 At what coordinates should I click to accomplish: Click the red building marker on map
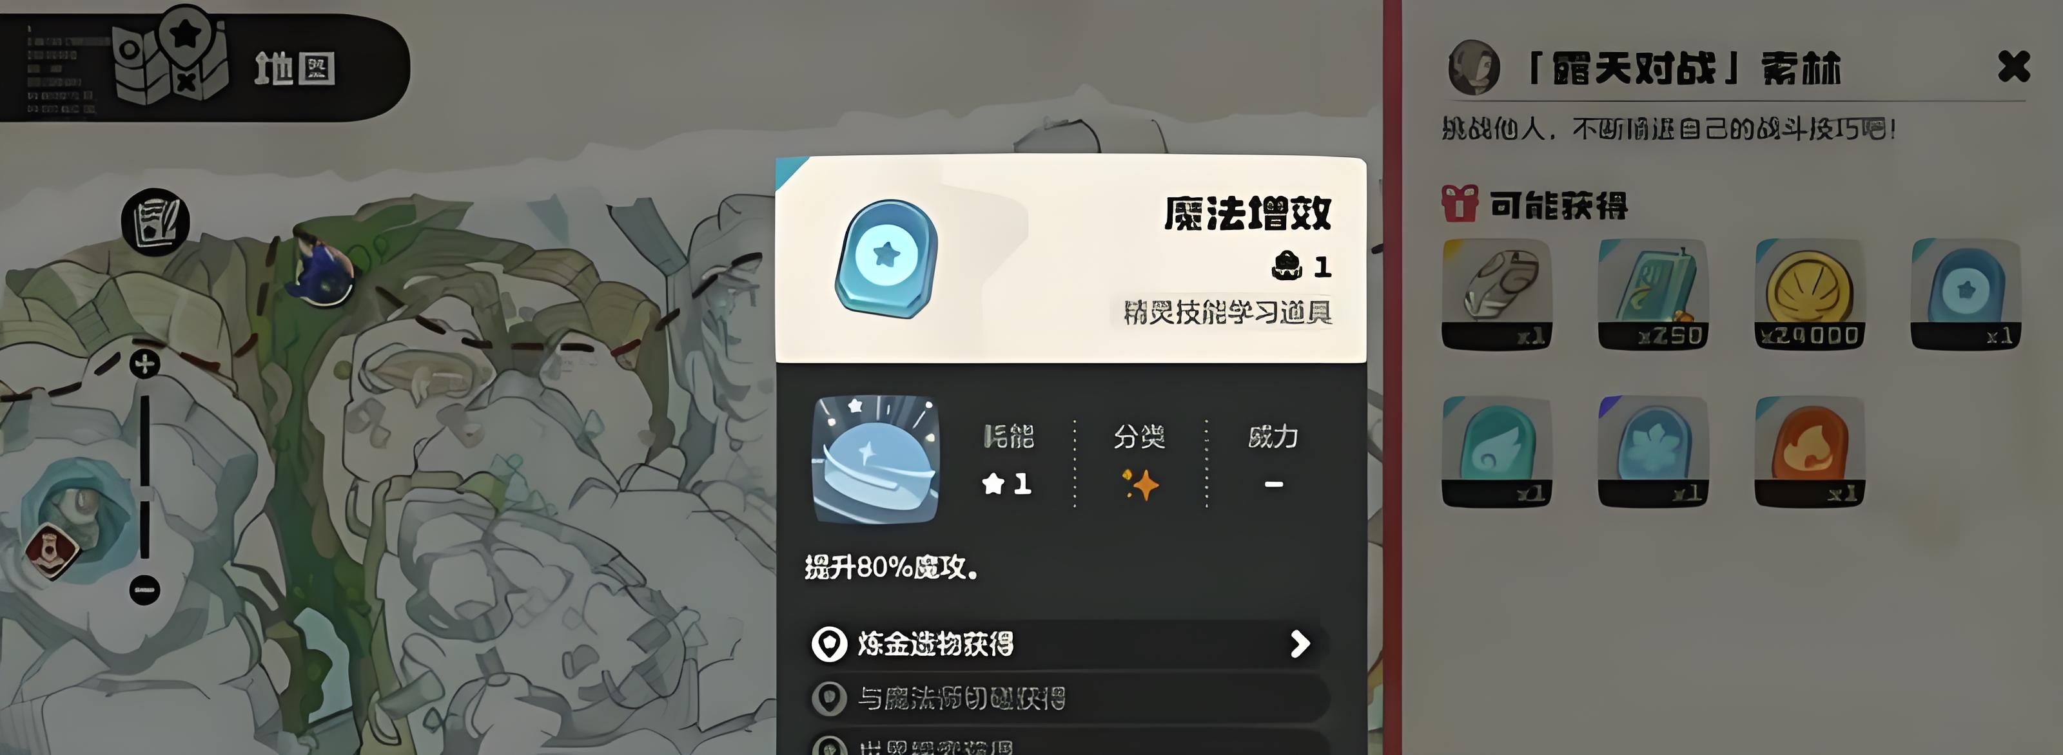click(x=52, y=551)
